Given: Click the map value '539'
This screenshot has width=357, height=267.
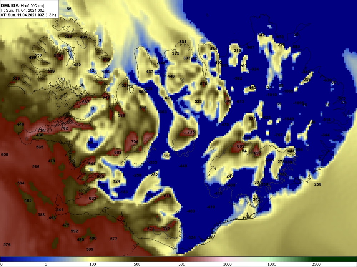Looking at the screenshot, I should 51,71.
